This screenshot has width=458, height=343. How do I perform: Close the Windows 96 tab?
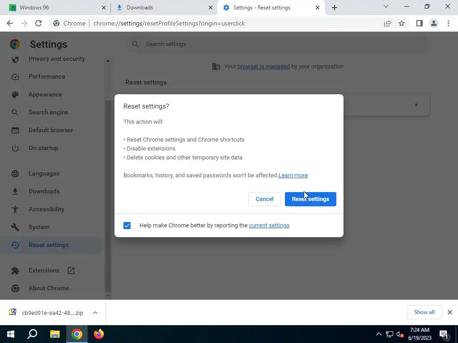(103, 8)
